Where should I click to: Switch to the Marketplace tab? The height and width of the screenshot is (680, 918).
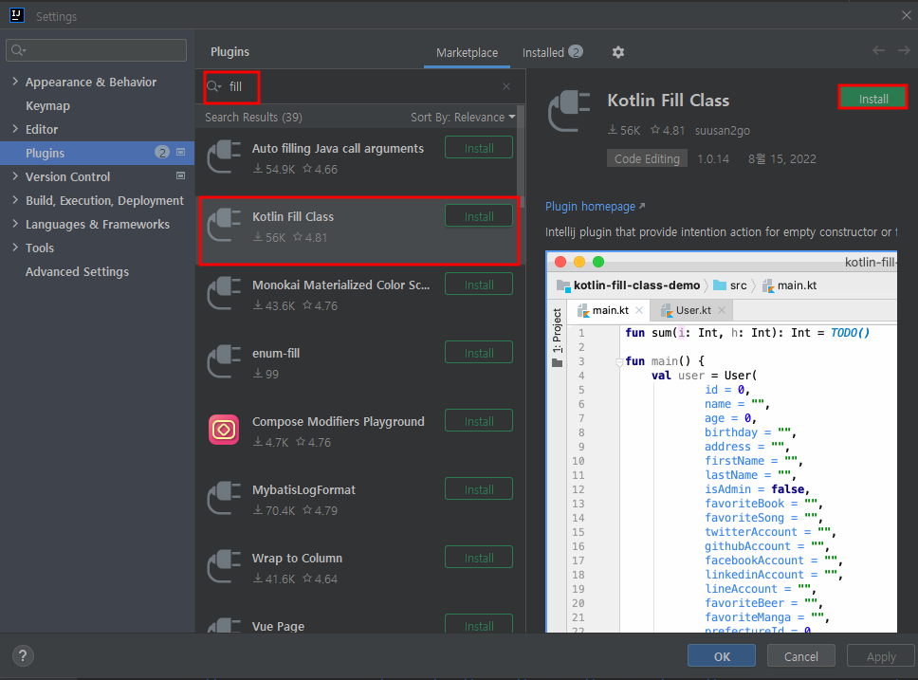(x=467, y=53)
